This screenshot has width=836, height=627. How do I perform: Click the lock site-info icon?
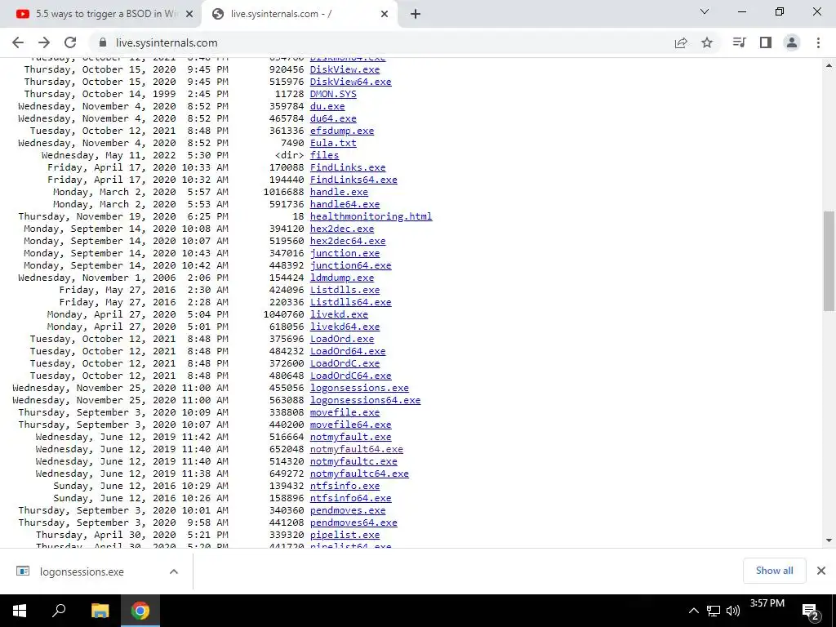[103, 42]
